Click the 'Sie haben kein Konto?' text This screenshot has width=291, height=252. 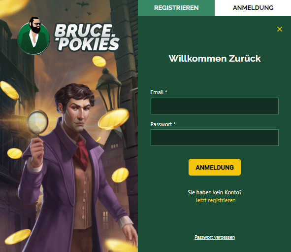[x=215, y=192]
